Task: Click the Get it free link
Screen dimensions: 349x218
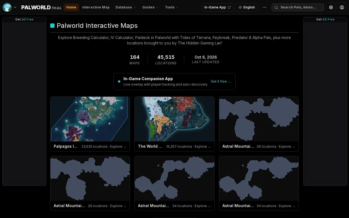Action: click(221, 81)
